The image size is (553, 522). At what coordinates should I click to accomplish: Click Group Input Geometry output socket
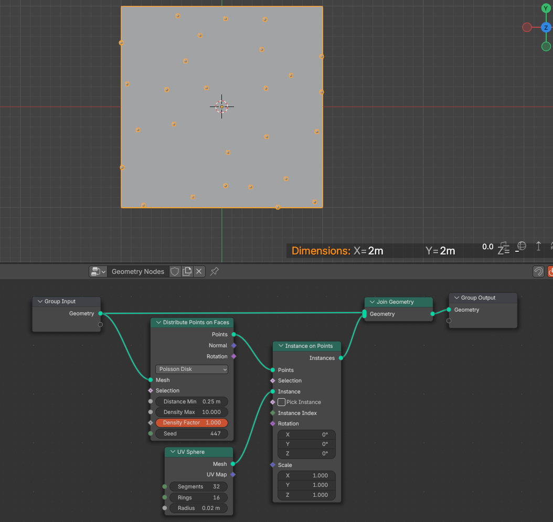101,313
